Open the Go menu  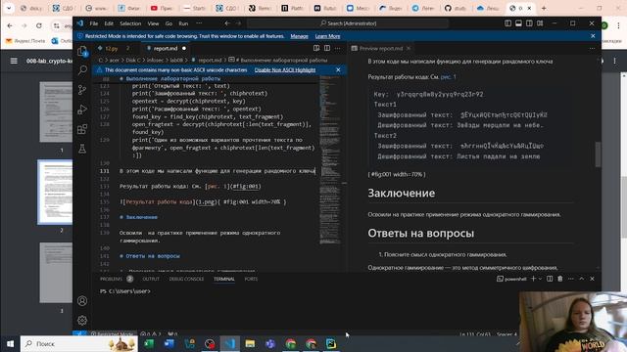[x=169, y=23]
